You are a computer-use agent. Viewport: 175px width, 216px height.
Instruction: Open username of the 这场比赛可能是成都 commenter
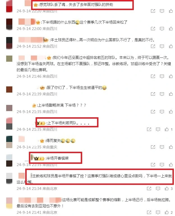coord(40,200)
